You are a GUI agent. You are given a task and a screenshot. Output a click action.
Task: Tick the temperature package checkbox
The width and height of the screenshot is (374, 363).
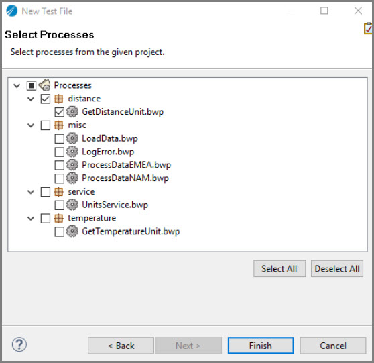46,218
